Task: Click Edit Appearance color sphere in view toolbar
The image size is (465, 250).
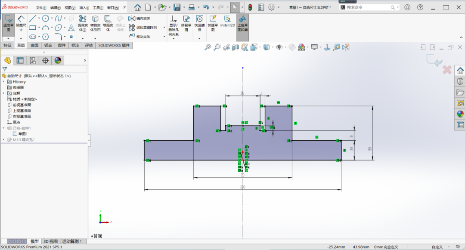Action: click(x=301, y=47)
